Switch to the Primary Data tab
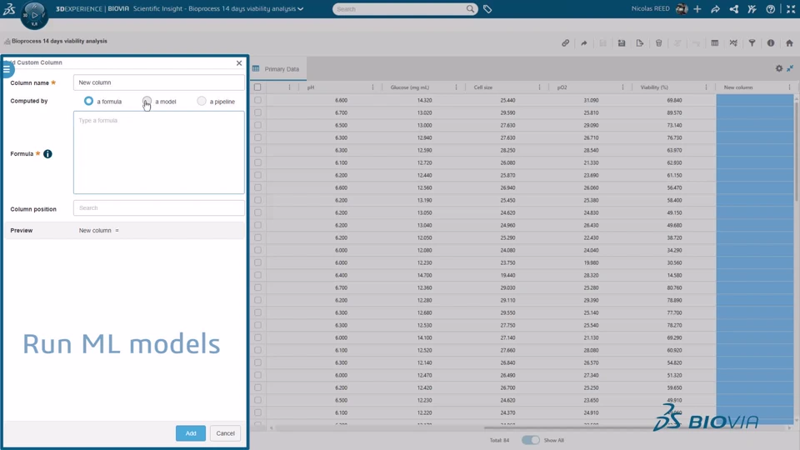The image size is (800, 450). point(277,69)
